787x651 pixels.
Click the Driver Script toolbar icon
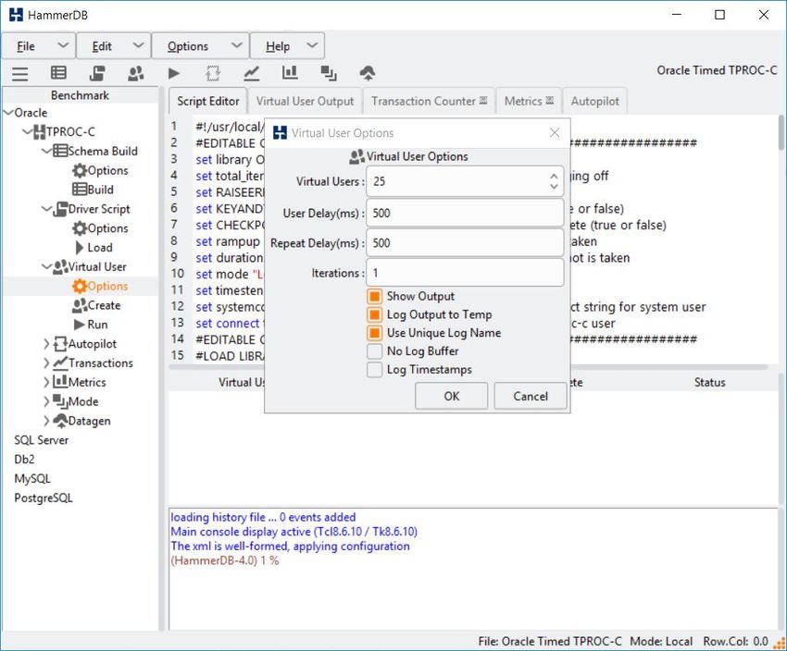97,73
